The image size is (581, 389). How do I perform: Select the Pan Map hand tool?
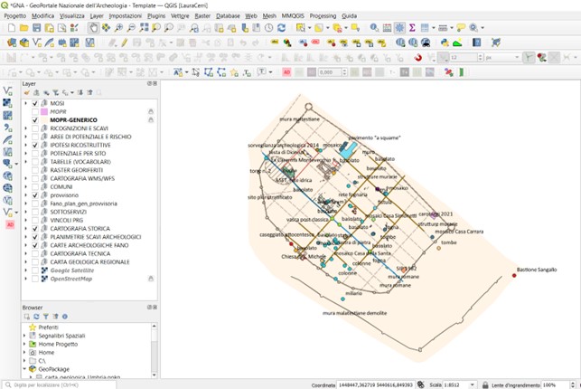[x=94, y=28]
